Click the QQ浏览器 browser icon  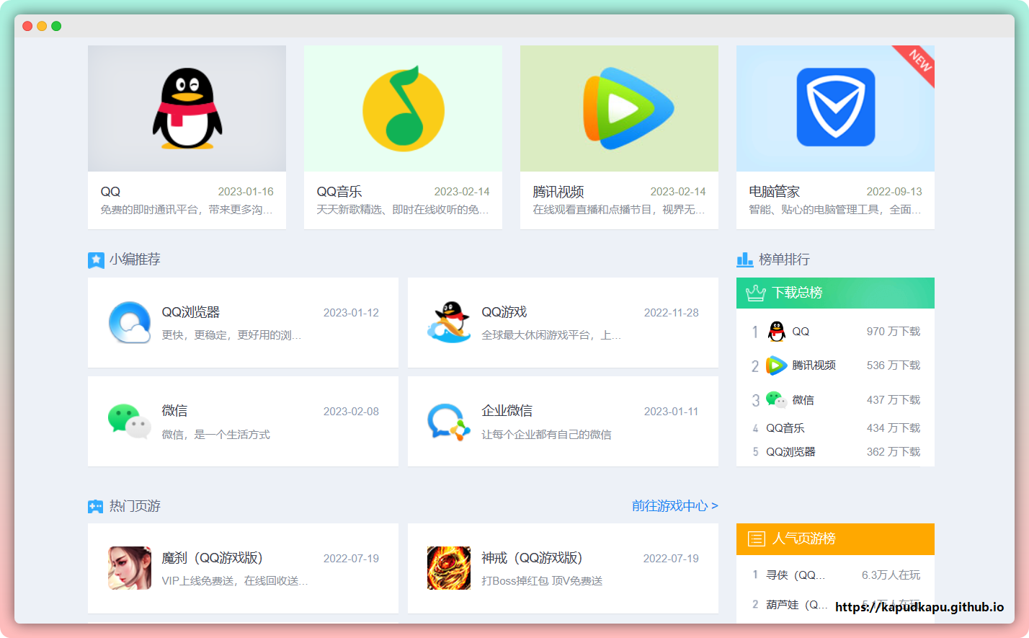[130, 322]
